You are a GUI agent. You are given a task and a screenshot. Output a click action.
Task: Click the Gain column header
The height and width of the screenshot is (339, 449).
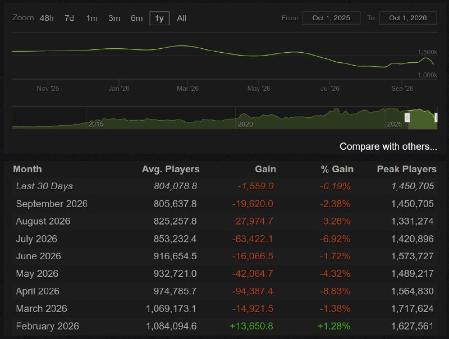265,169
